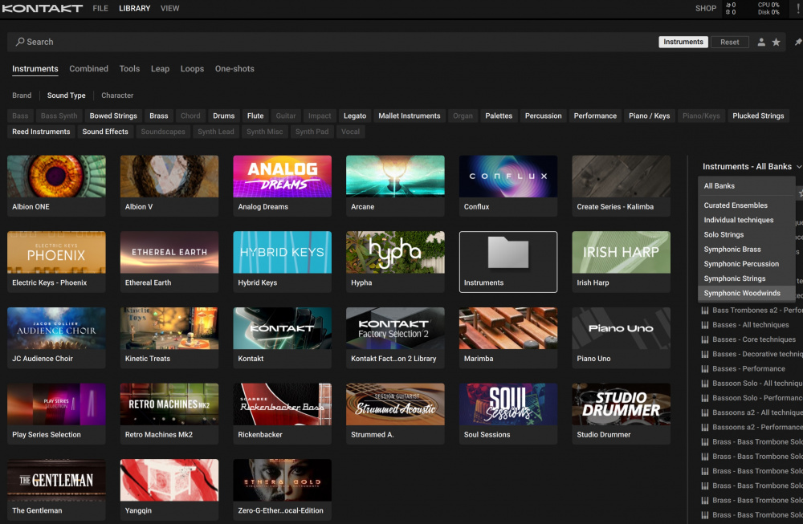Screen dimensions: 803x524
Task: Open the SHOP link
Action: pos(706,8)
